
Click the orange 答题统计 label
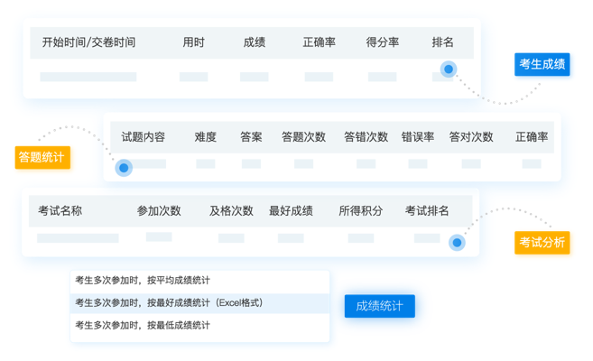[x=42, y=157]
